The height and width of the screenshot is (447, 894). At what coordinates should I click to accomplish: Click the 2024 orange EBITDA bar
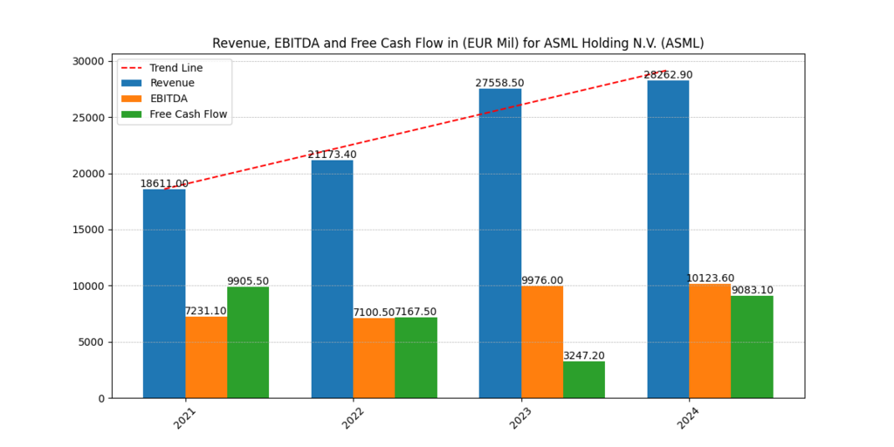click(710, 340)
